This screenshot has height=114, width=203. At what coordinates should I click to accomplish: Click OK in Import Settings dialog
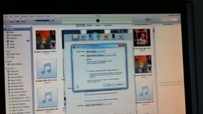coord(108,85)
